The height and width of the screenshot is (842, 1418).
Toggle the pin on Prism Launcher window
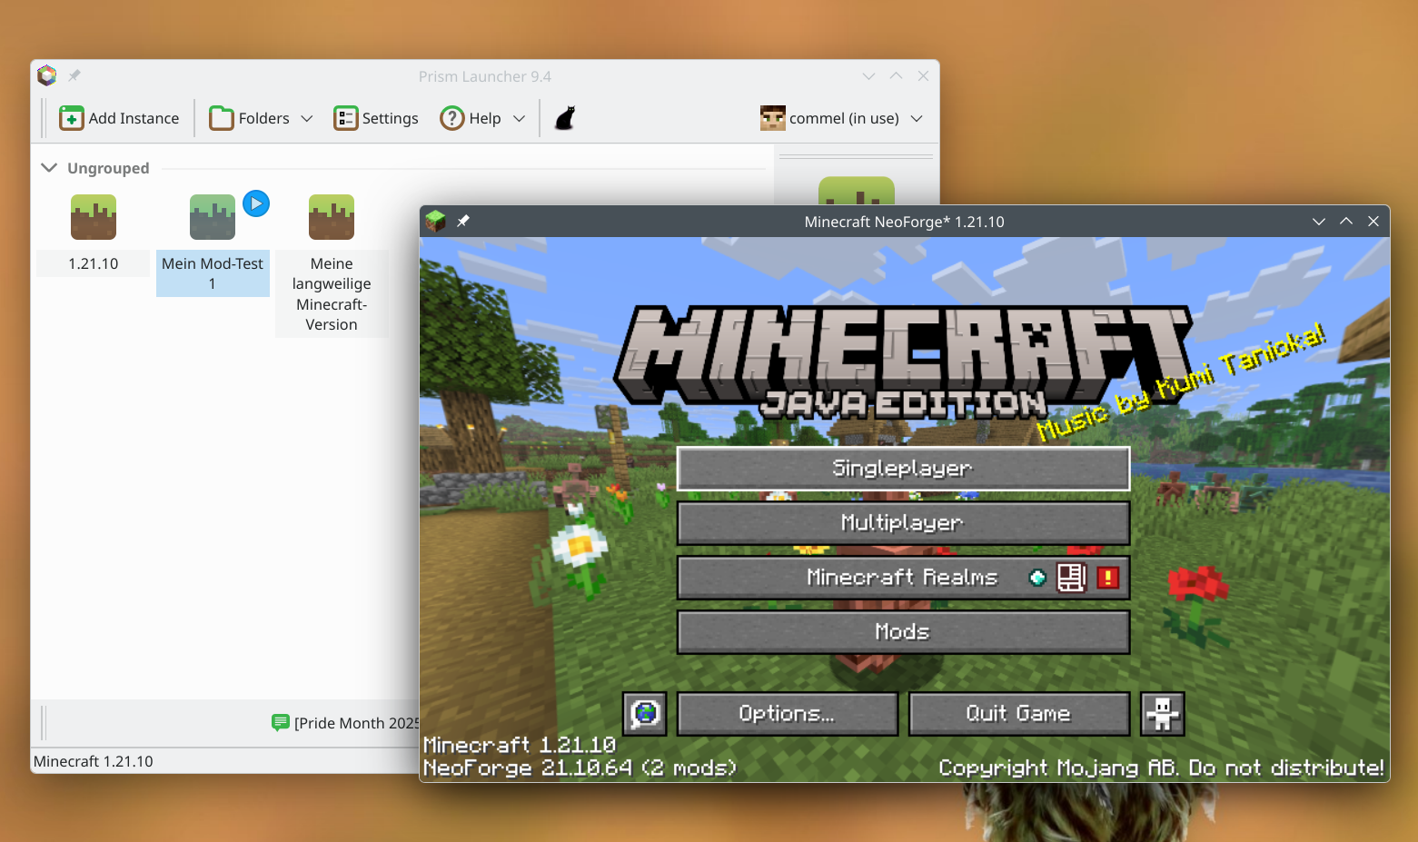tap(74, 76)
